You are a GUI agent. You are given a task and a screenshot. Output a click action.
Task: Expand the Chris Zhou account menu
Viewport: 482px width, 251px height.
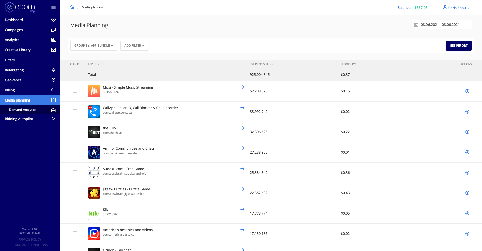456,8
